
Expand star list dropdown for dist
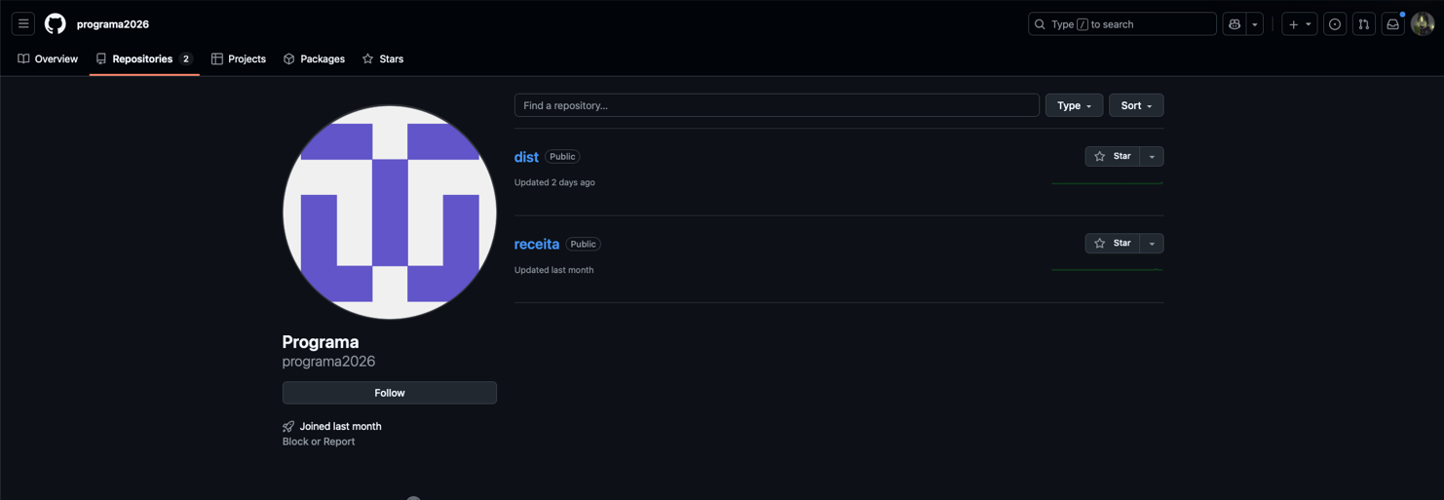(1152, 156)
